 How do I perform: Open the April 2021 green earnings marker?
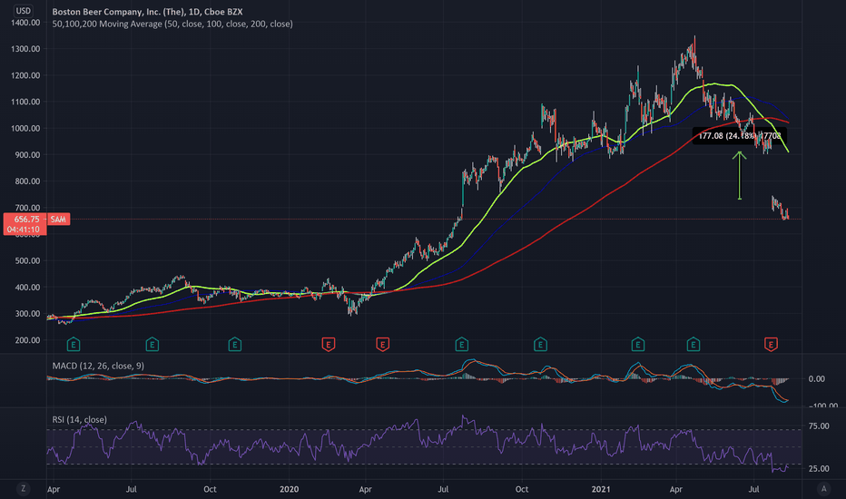694,344
